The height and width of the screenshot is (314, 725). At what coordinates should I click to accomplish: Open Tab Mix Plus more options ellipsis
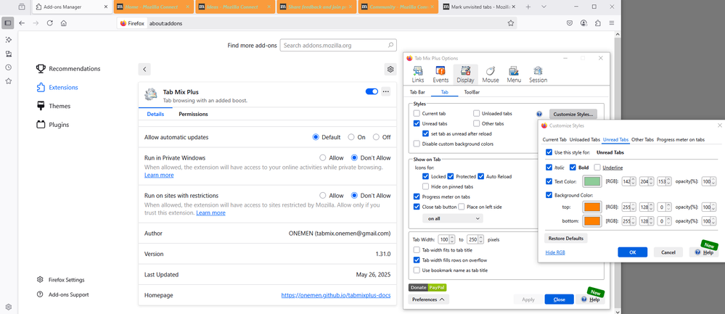(386, 91)
